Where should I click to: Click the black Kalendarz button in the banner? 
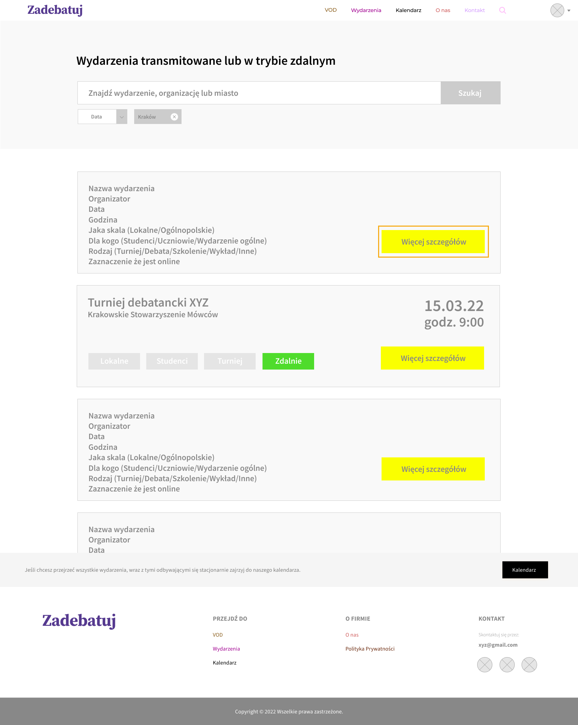click(x=525, y=570)
